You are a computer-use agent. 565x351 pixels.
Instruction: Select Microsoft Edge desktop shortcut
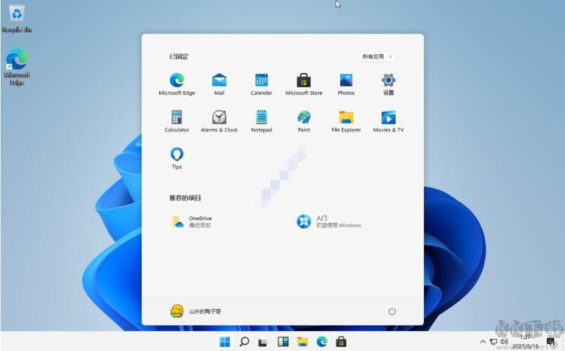(17, 67)
